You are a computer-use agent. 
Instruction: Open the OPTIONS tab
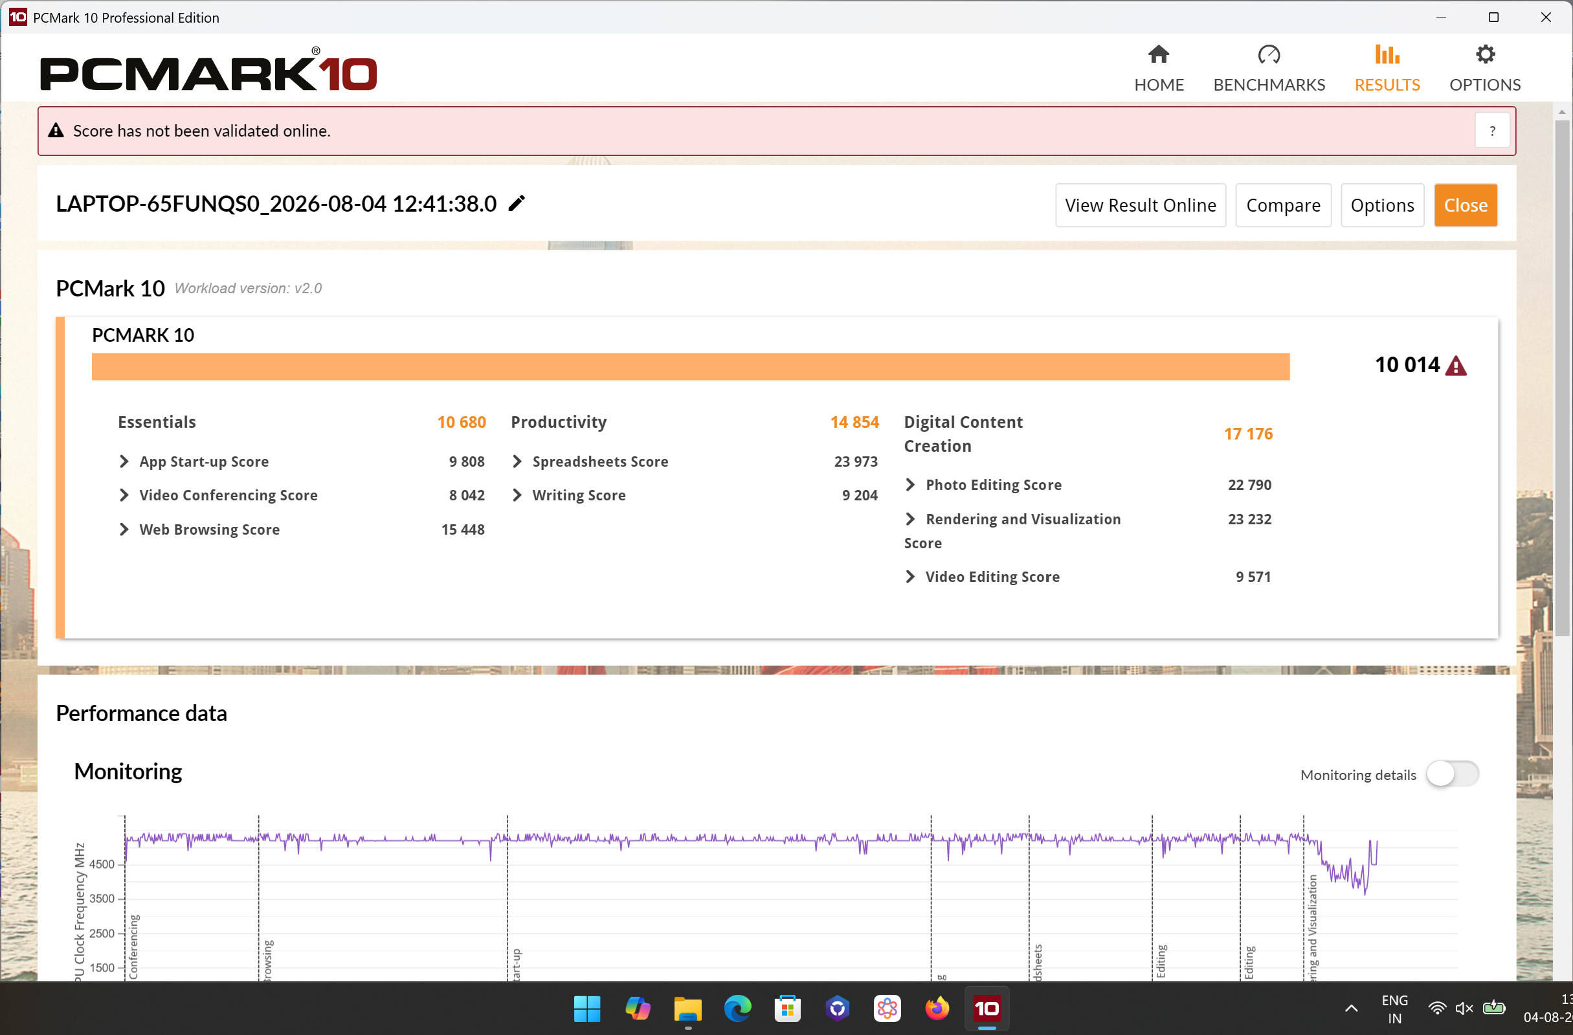click(1485, 68)
